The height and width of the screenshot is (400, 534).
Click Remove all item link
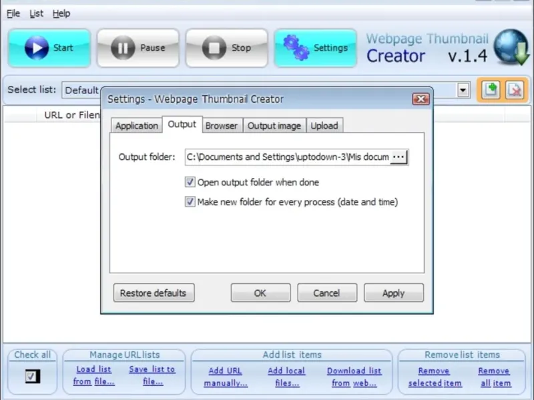point(495,377)
